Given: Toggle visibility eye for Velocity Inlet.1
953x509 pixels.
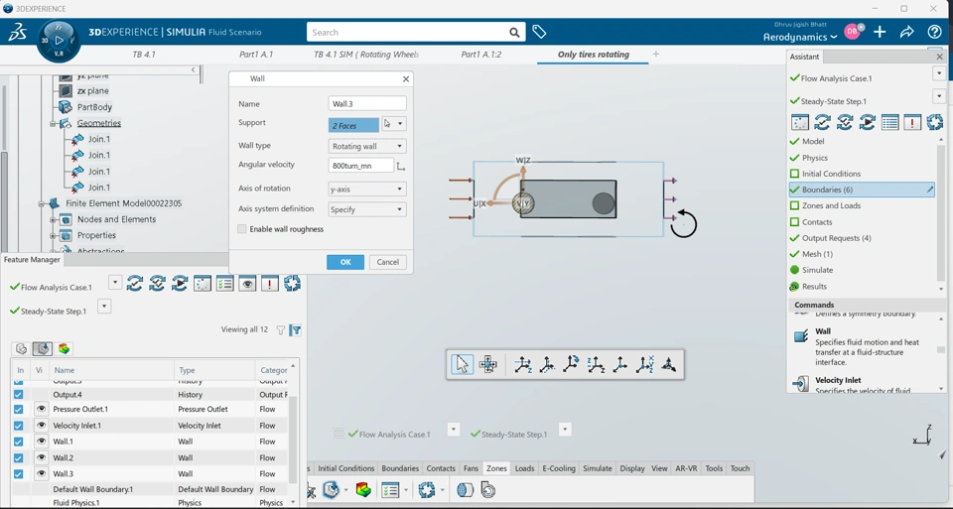Looking at the screenshot, I should (41, 426).
